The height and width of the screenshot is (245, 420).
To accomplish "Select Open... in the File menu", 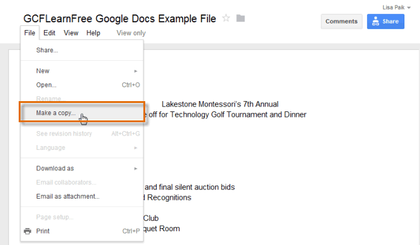I will [82, 85].
